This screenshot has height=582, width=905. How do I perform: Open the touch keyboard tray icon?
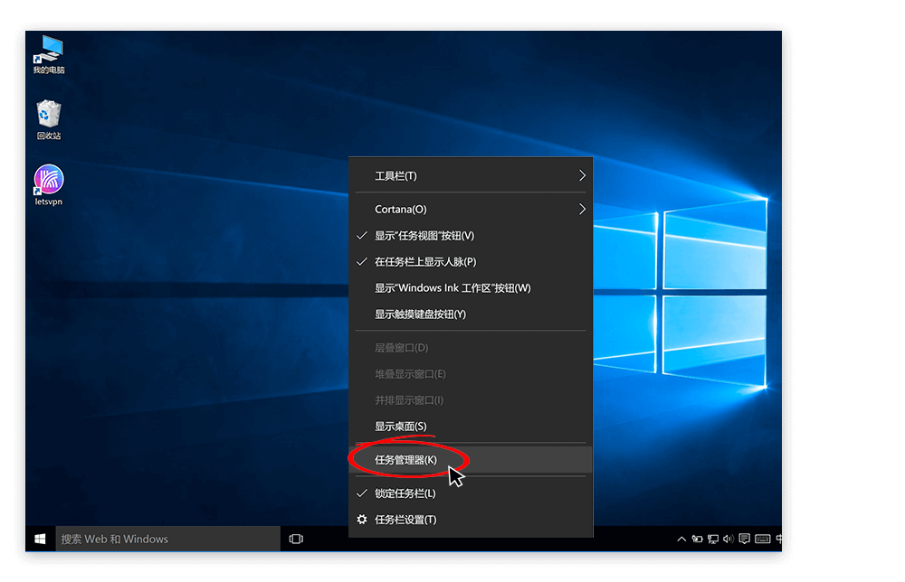[762, 539]
